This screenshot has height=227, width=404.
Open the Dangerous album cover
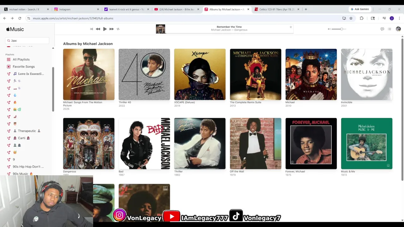[x=89, y=143]
